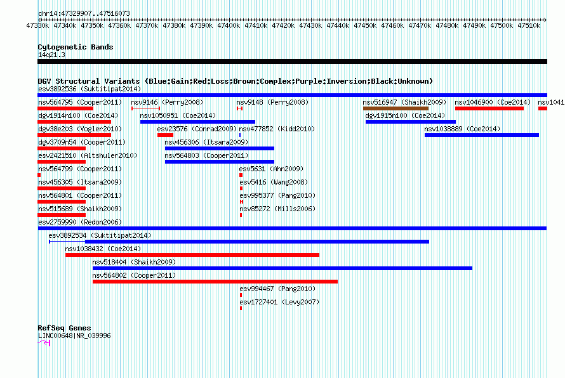This screenshot has height=378, width=565.
Task: Open the nsv9148 (Perry2008) variant label
Action: (x=272, y=102)
